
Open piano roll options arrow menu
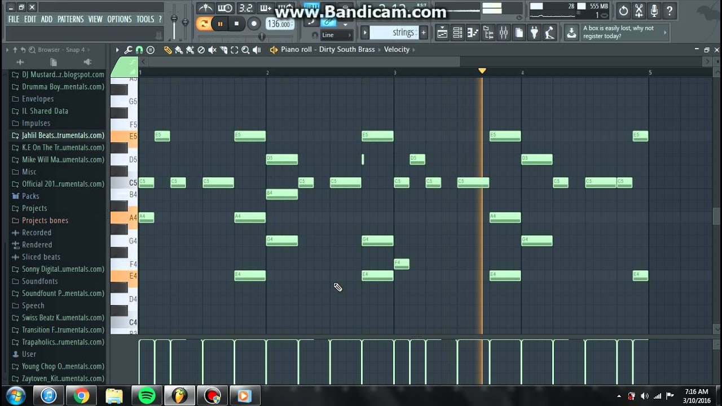point(117,50)
